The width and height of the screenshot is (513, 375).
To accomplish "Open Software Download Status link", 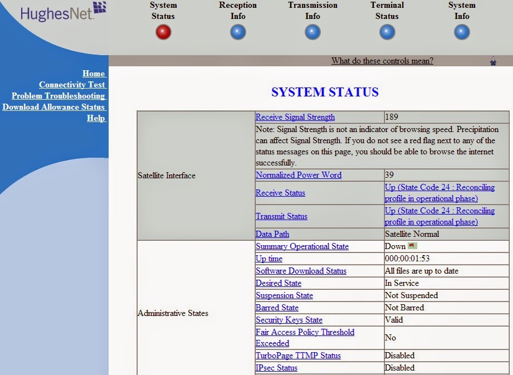I will [301, 271].
